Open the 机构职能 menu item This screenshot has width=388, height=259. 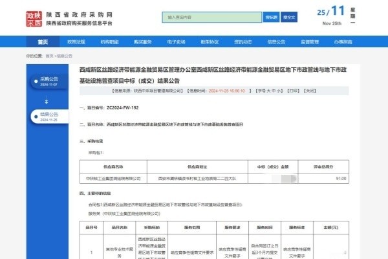tap(109, 41)
